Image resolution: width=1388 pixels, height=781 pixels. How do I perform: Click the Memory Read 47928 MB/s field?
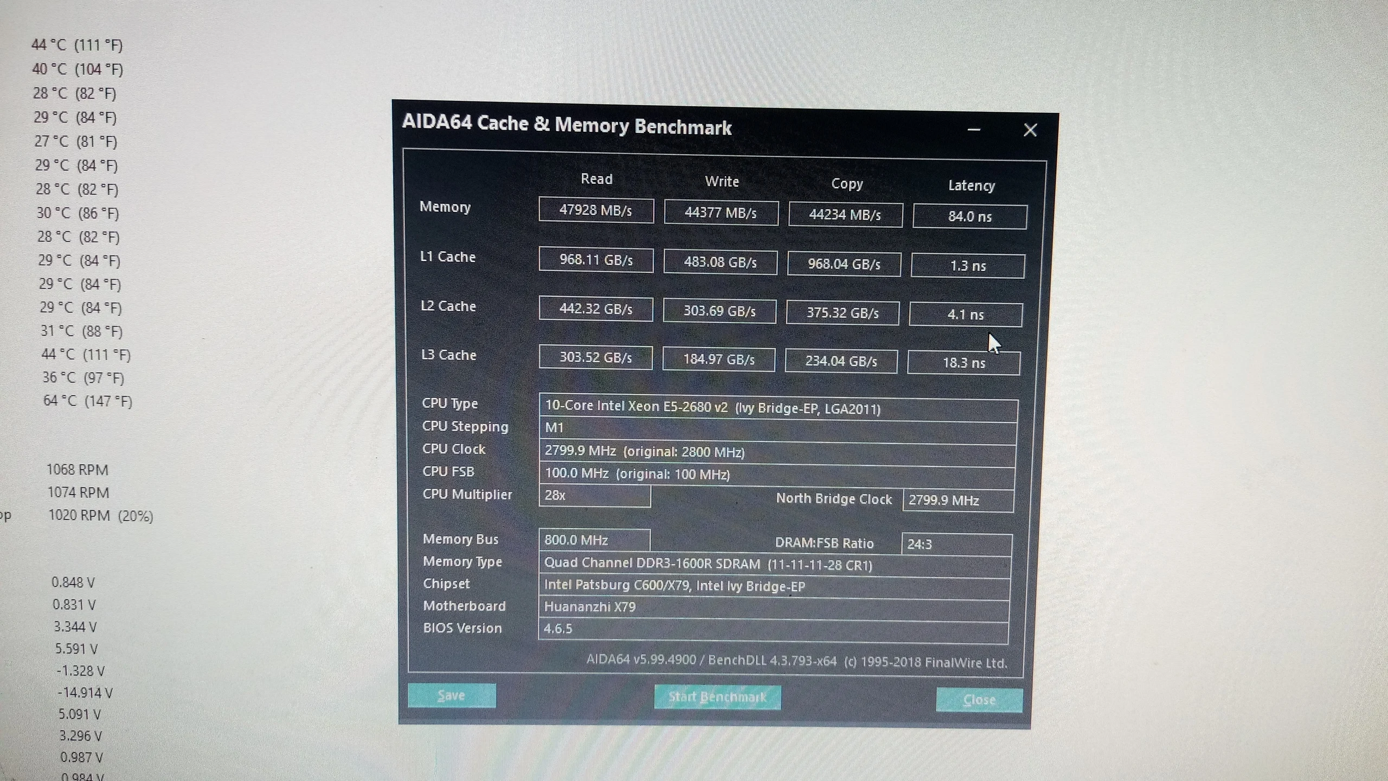pyautogui.click(x=596, y=210)
